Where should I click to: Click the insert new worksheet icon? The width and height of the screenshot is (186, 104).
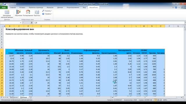coord(31,97)
